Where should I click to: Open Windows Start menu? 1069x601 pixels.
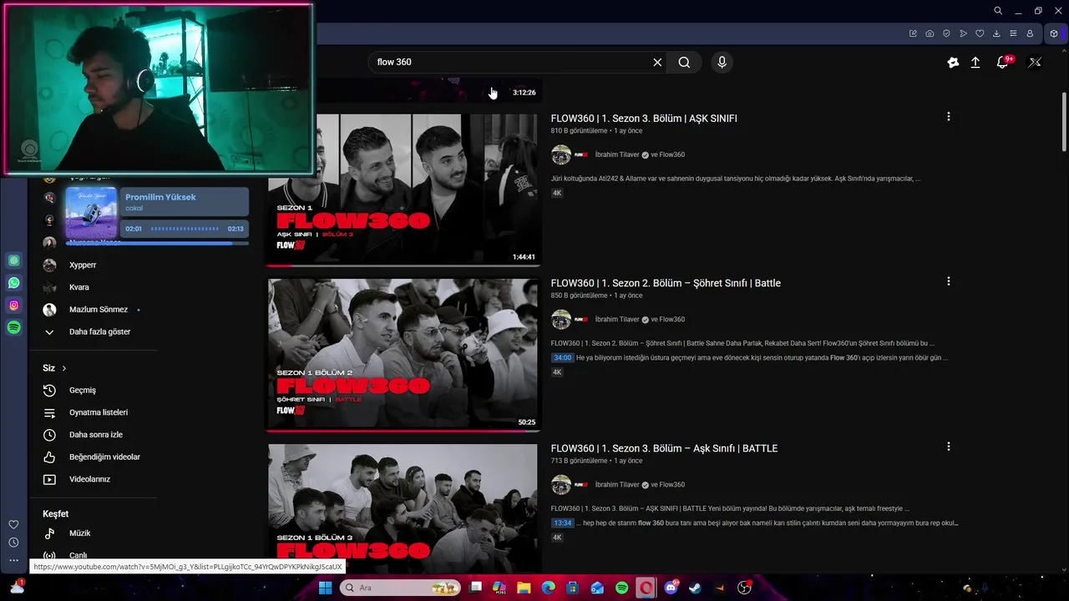tap(326, 588)
